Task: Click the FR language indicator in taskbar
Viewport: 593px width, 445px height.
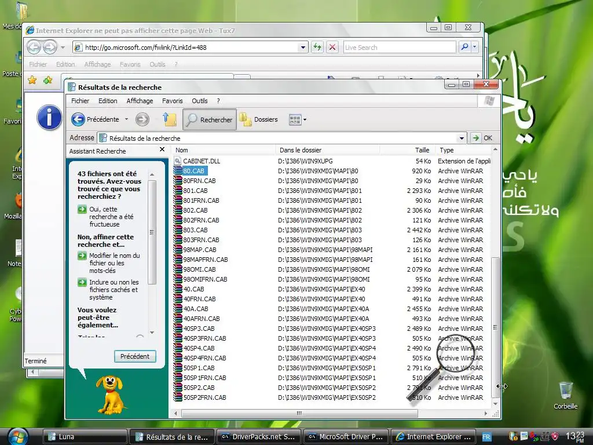Action: point(486,437)
